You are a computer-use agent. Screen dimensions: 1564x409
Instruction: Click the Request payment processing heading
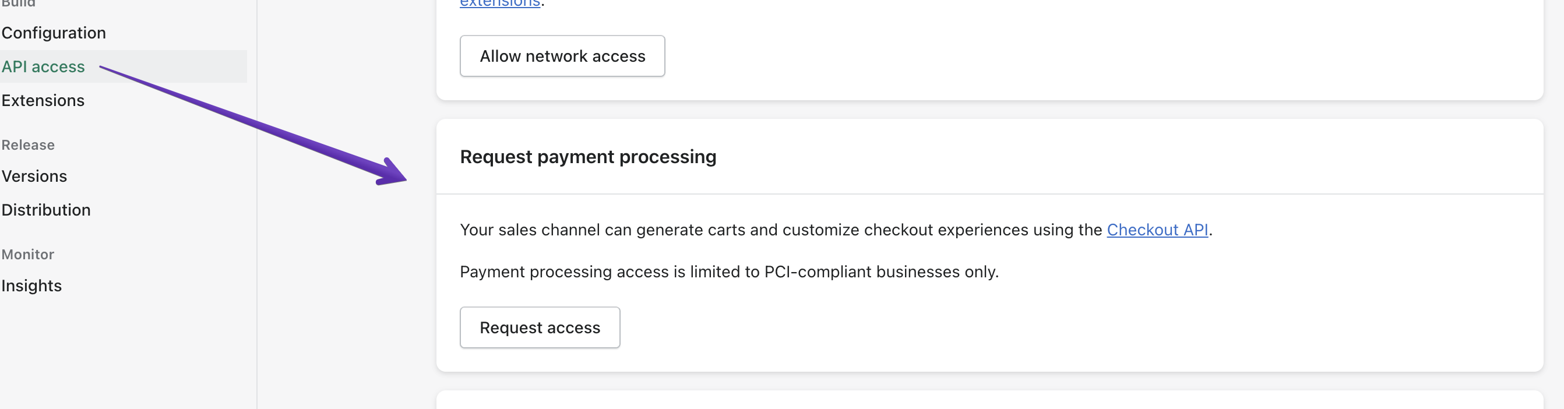click(588, 157)
